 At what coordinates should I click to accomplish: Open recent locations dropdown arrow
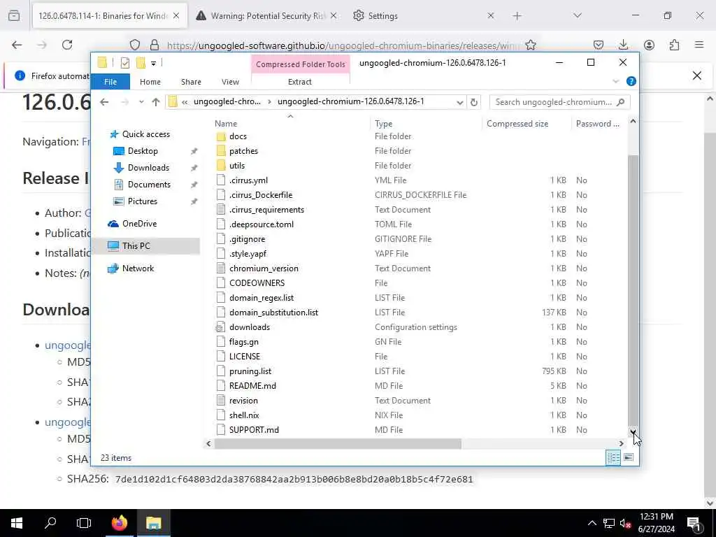141,102
